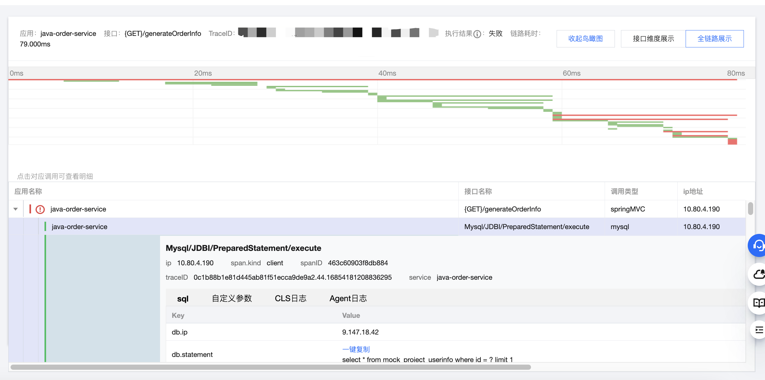765x380 pixels.
Task: Select 全链路展示 view
Action: tap(715, 39)
